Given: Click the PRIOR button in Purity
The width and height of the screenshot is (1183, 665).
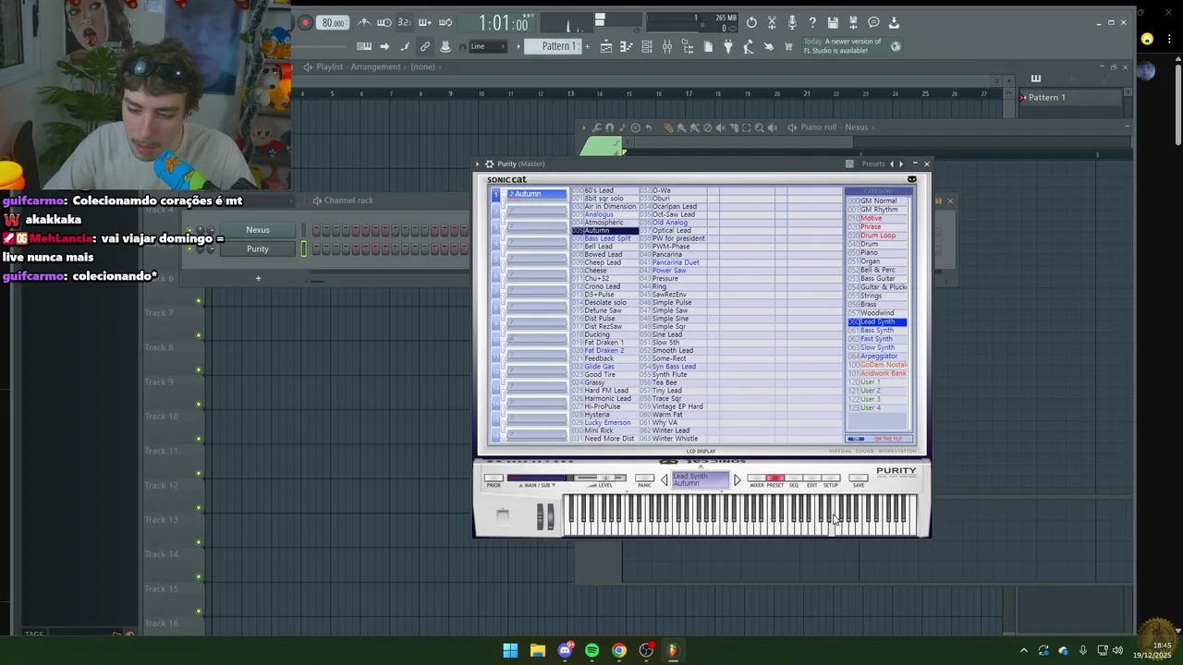Looking at the screenshot, I should pos(494,478).
